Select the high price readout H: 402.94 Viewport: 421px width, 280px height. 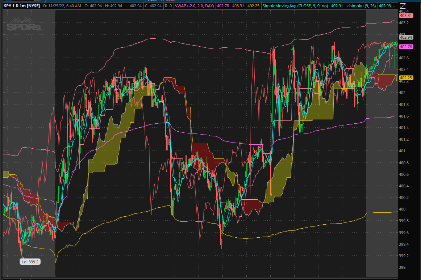click(113, 6)
